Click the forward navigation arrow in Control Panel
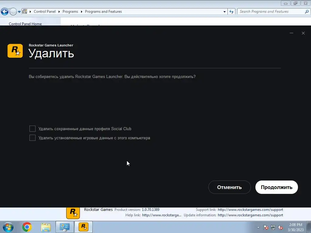311x233 pixels. pyautogui.click(x=13, y=12)
